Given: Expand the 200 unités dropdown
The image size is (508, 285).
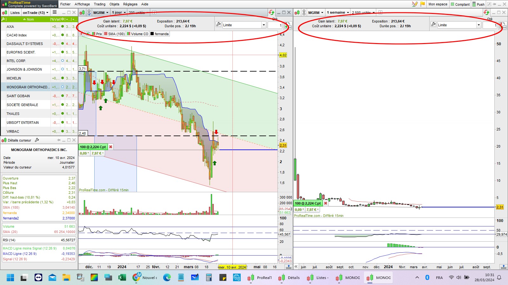Looking at the screenshot, I should 139,12.
